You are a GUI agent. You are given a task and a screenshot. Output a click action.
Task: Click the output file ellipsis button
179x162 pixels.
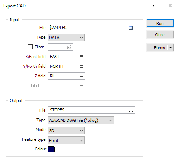131,110
